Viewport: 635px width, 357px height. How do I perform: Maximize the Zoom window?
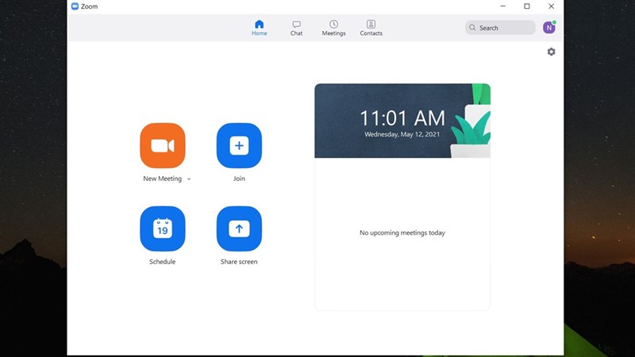tap(527, 6)
